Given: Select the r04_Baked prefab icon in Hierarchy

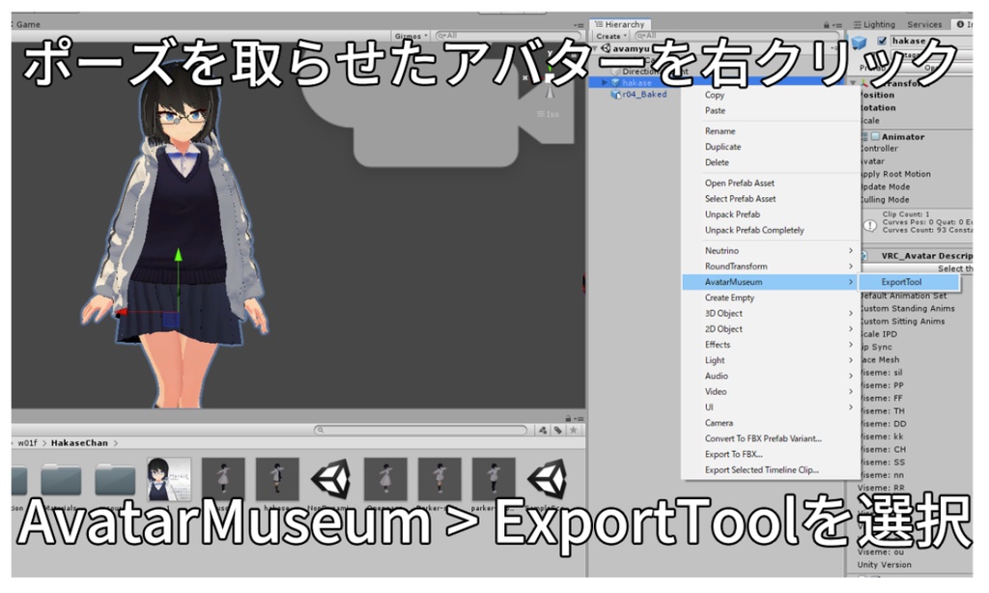Looking at the screenshot, I should (x=616, y=95).
